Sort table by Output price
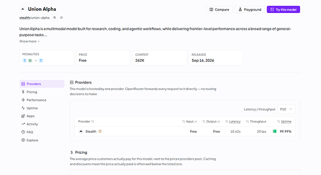The image size is (321, 175). tap(211, 121)
